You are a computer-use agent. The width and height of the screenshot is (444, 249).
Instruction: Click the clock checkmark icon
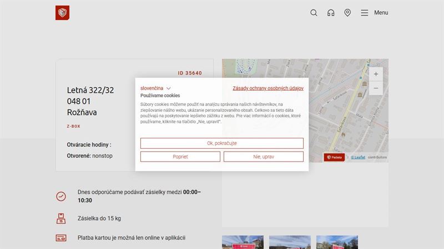click(61, 196)
